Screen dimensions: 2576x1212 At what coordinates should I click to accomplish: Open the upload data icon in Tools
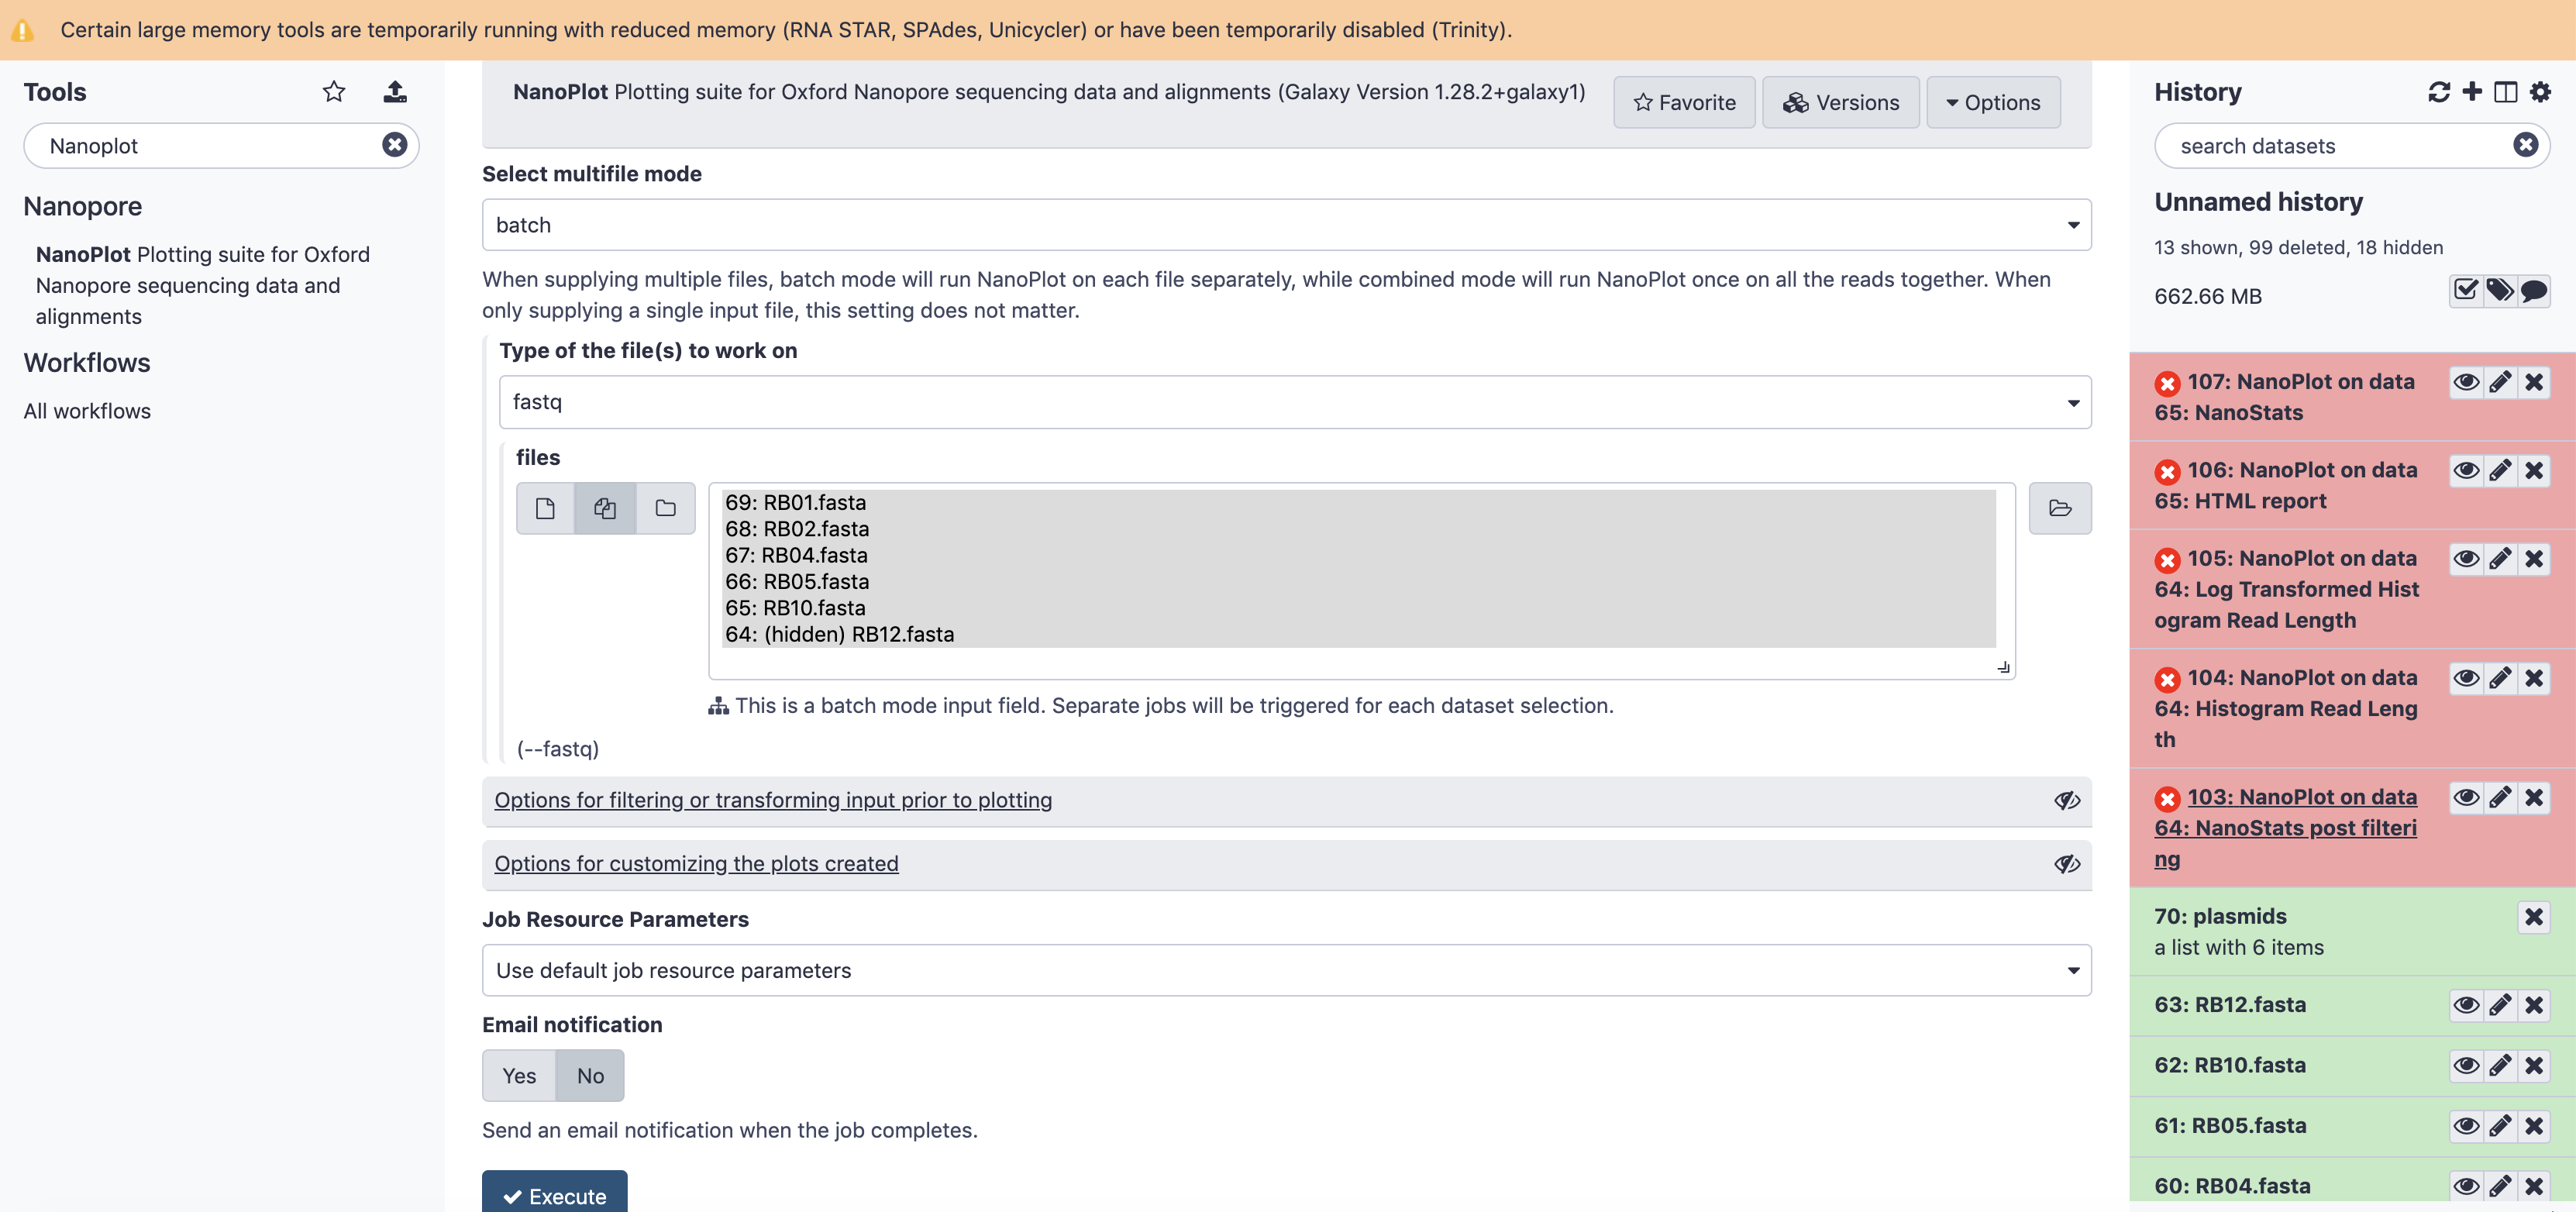(x=395, y=92)
